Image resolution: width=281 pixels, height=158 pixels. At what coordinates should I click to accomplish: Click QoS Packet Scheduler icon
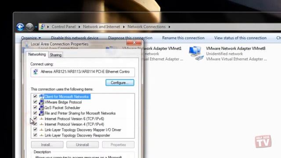point(41,108)
